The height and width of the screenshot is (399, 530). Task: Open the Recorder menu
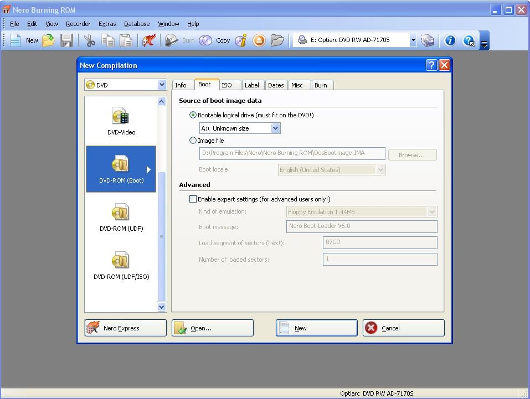(x=78, y=24)
